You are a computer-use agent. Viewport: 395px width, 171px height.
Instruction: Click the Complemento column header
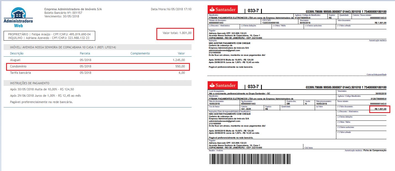[x=140, y=53]
